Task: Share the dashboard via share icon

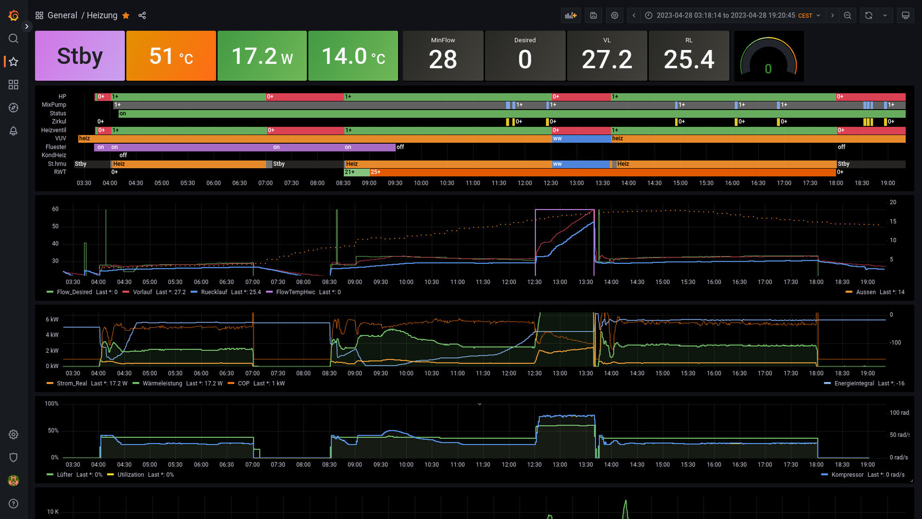Action: [142, 15]
